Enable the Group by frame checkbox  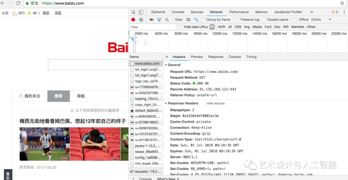[x=203, y=20]
